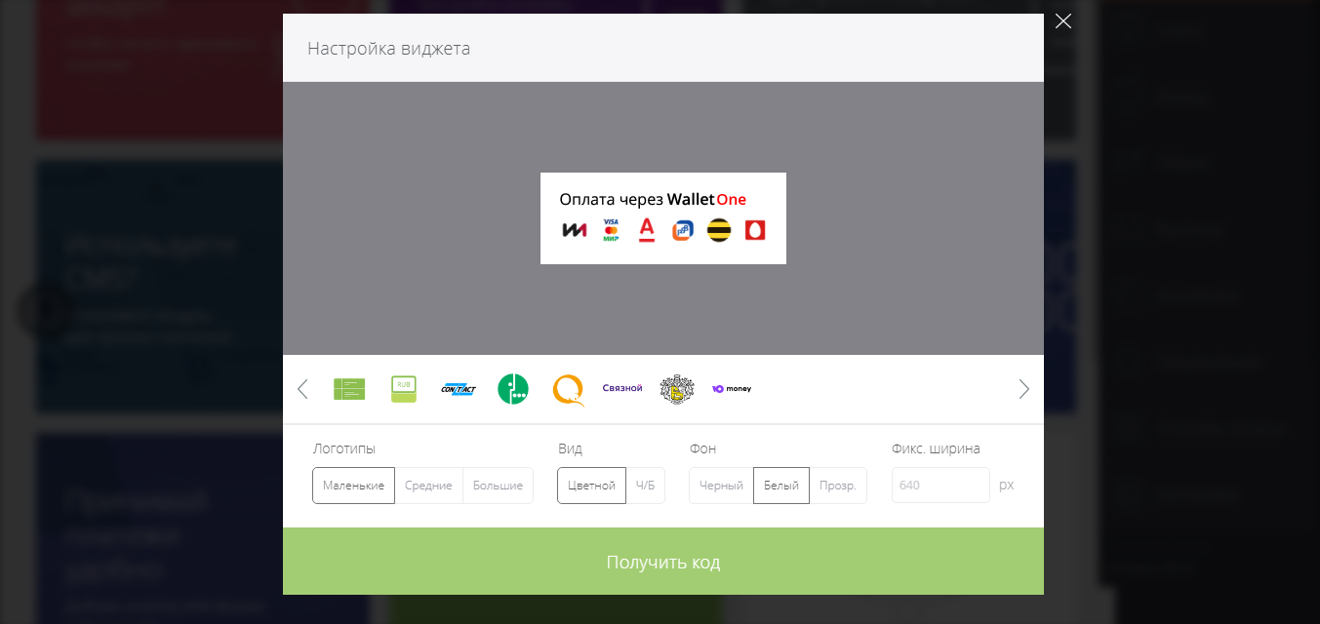
Task: Choose Цветной logo style
Action: [x=591, y=486]
